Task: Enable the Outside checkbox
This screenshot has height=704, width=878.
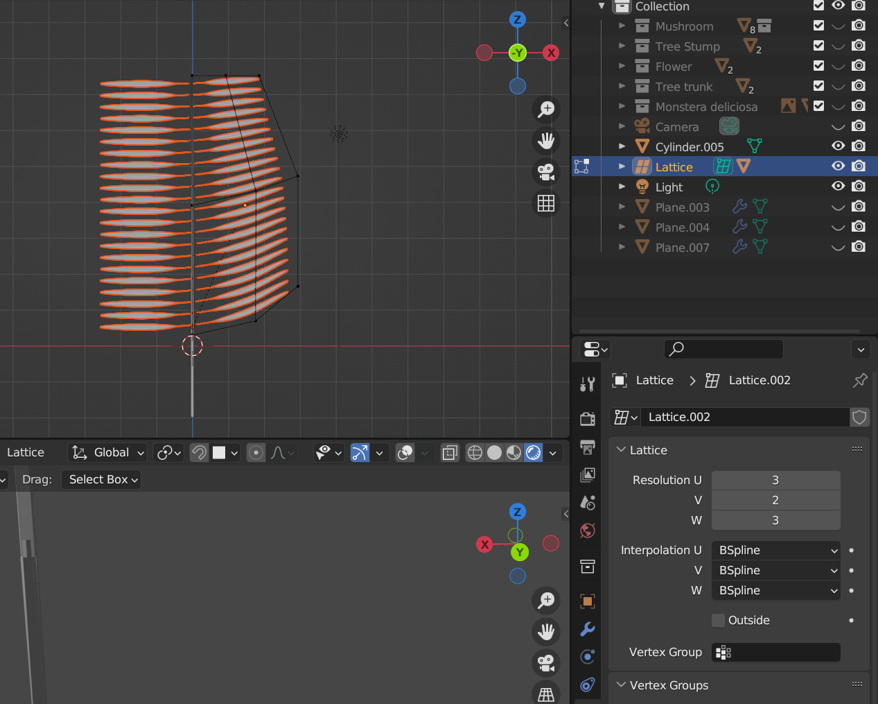Action: pyautogui.click(x=718, y=620)
